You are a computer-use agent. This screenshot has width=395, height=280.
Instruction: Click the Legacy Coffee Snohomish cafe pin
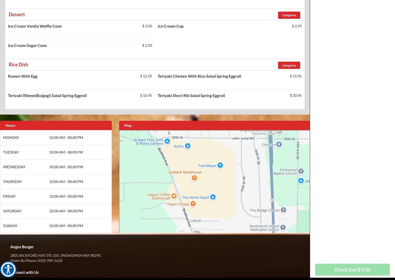click(174, 196)
